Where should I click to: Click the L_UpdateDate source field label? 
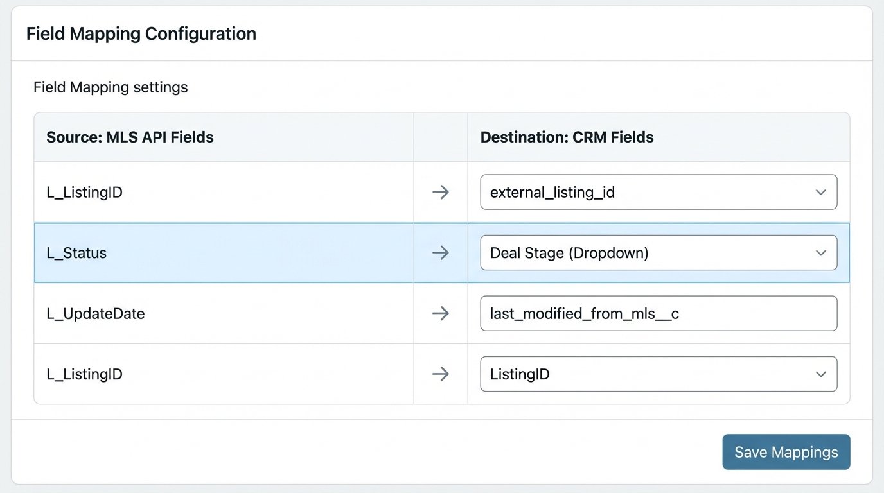tap(94, 313)
